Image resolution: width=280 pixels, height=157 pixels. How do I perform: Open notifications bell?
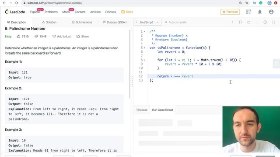click(x=260, y=12)
